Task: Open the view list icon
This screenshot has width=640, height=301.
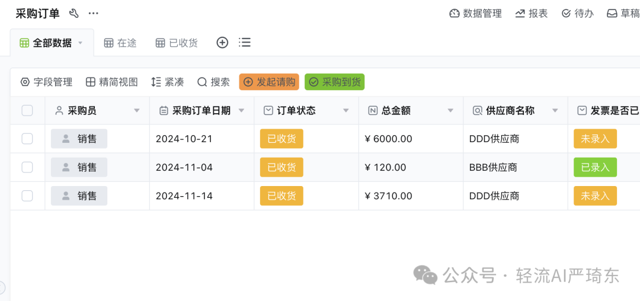Action: pos(245,43)
